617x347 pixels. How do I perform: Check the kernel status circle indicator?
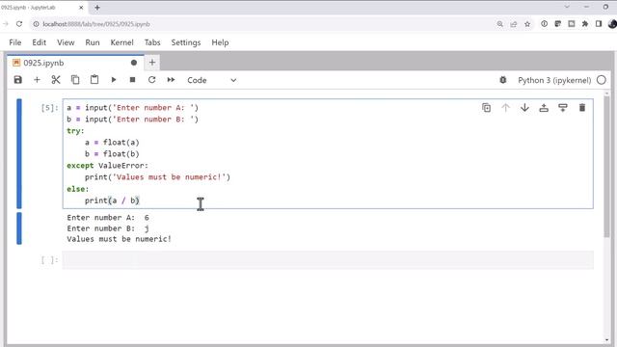tap(602, 80)
